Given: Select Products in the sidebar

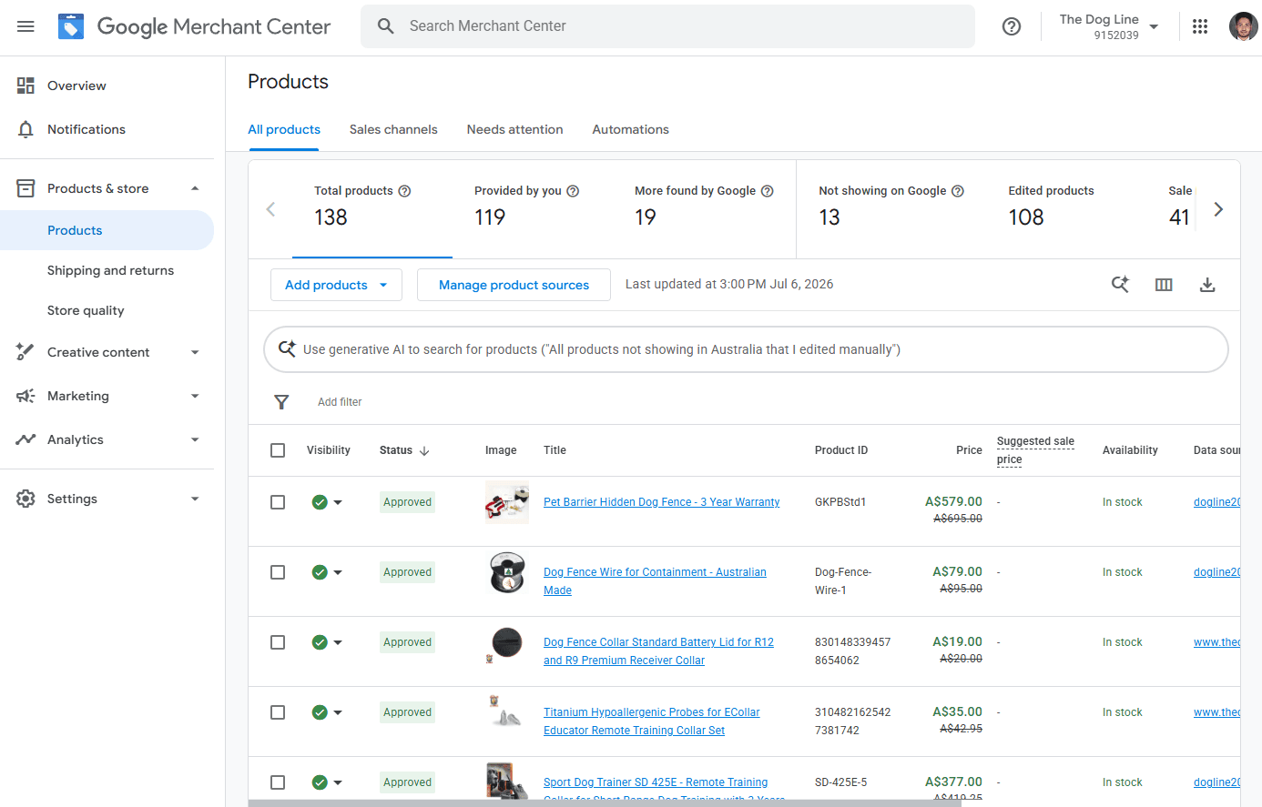Looking at the screenshot, I should pyautogui.click(x=107, y=230).
